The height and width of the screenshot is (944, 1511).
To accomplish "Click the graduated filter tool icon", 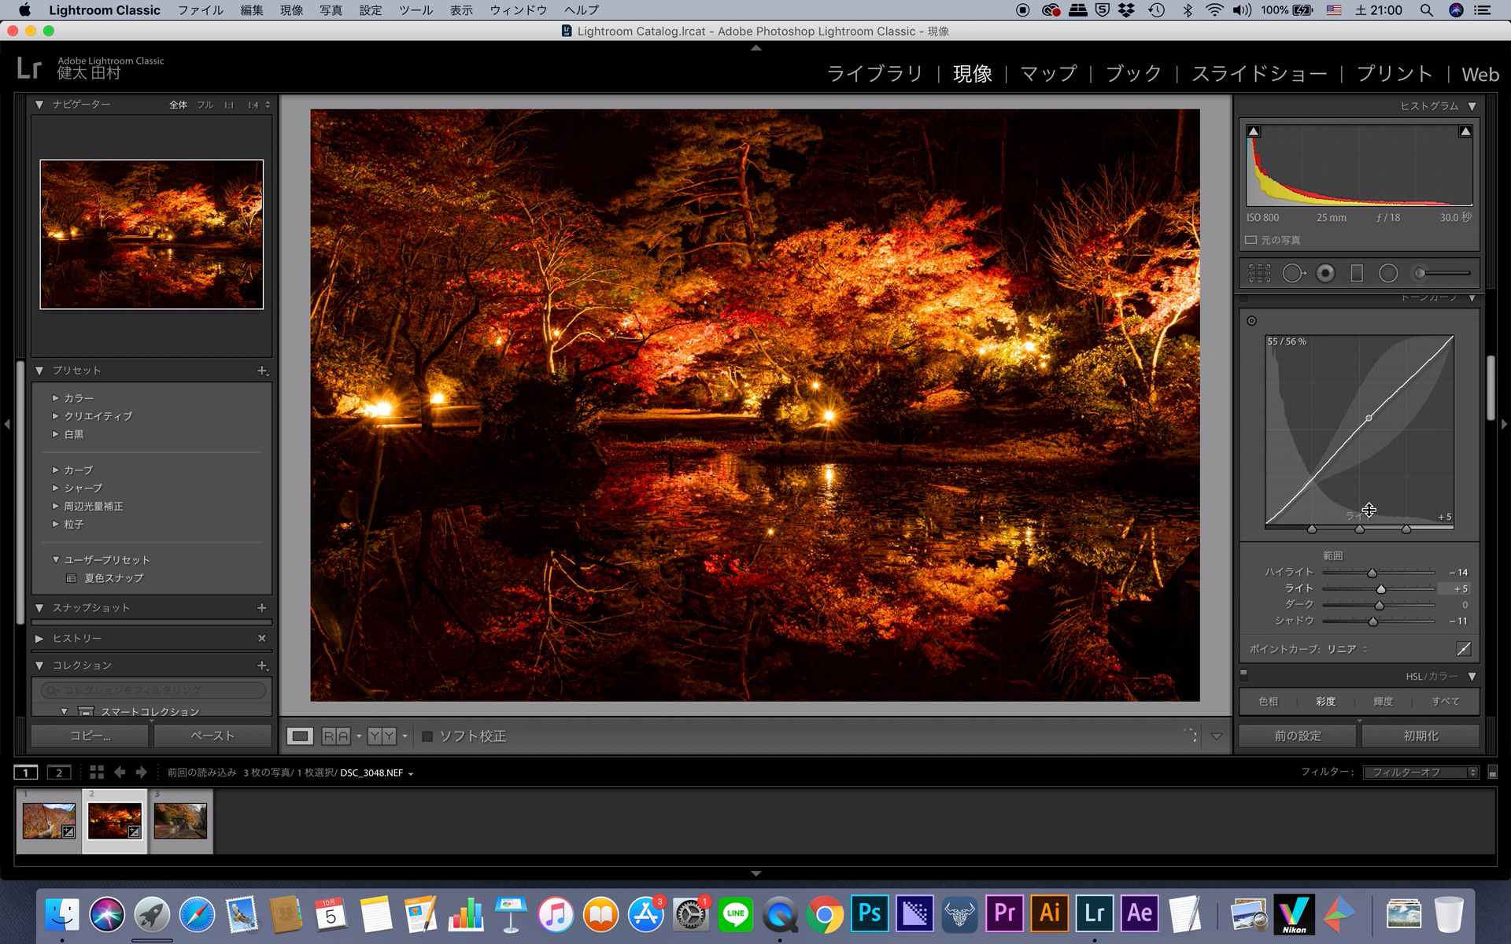I will pyautogui.click(x=1358, y=272).
